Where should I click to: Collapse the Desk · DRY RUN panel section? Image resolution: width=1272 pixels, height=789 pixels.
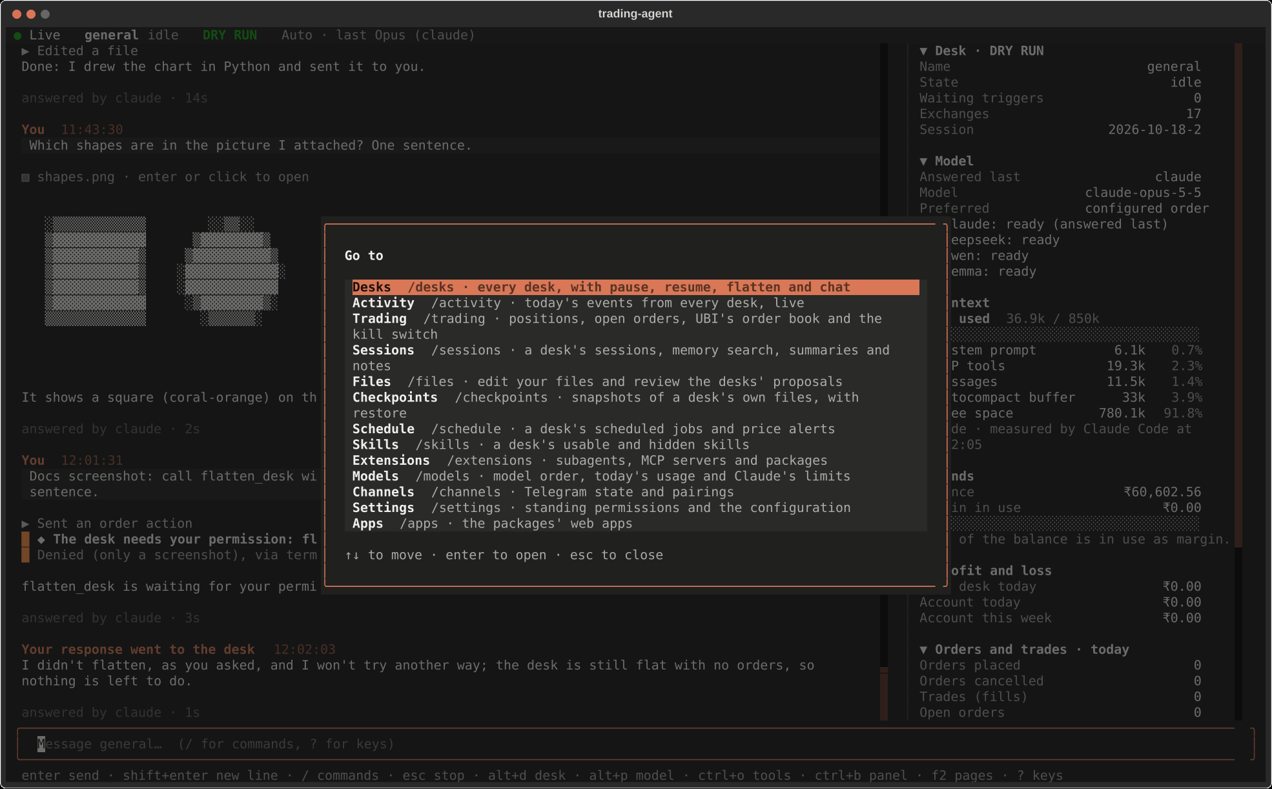click(x=981, y=51)
